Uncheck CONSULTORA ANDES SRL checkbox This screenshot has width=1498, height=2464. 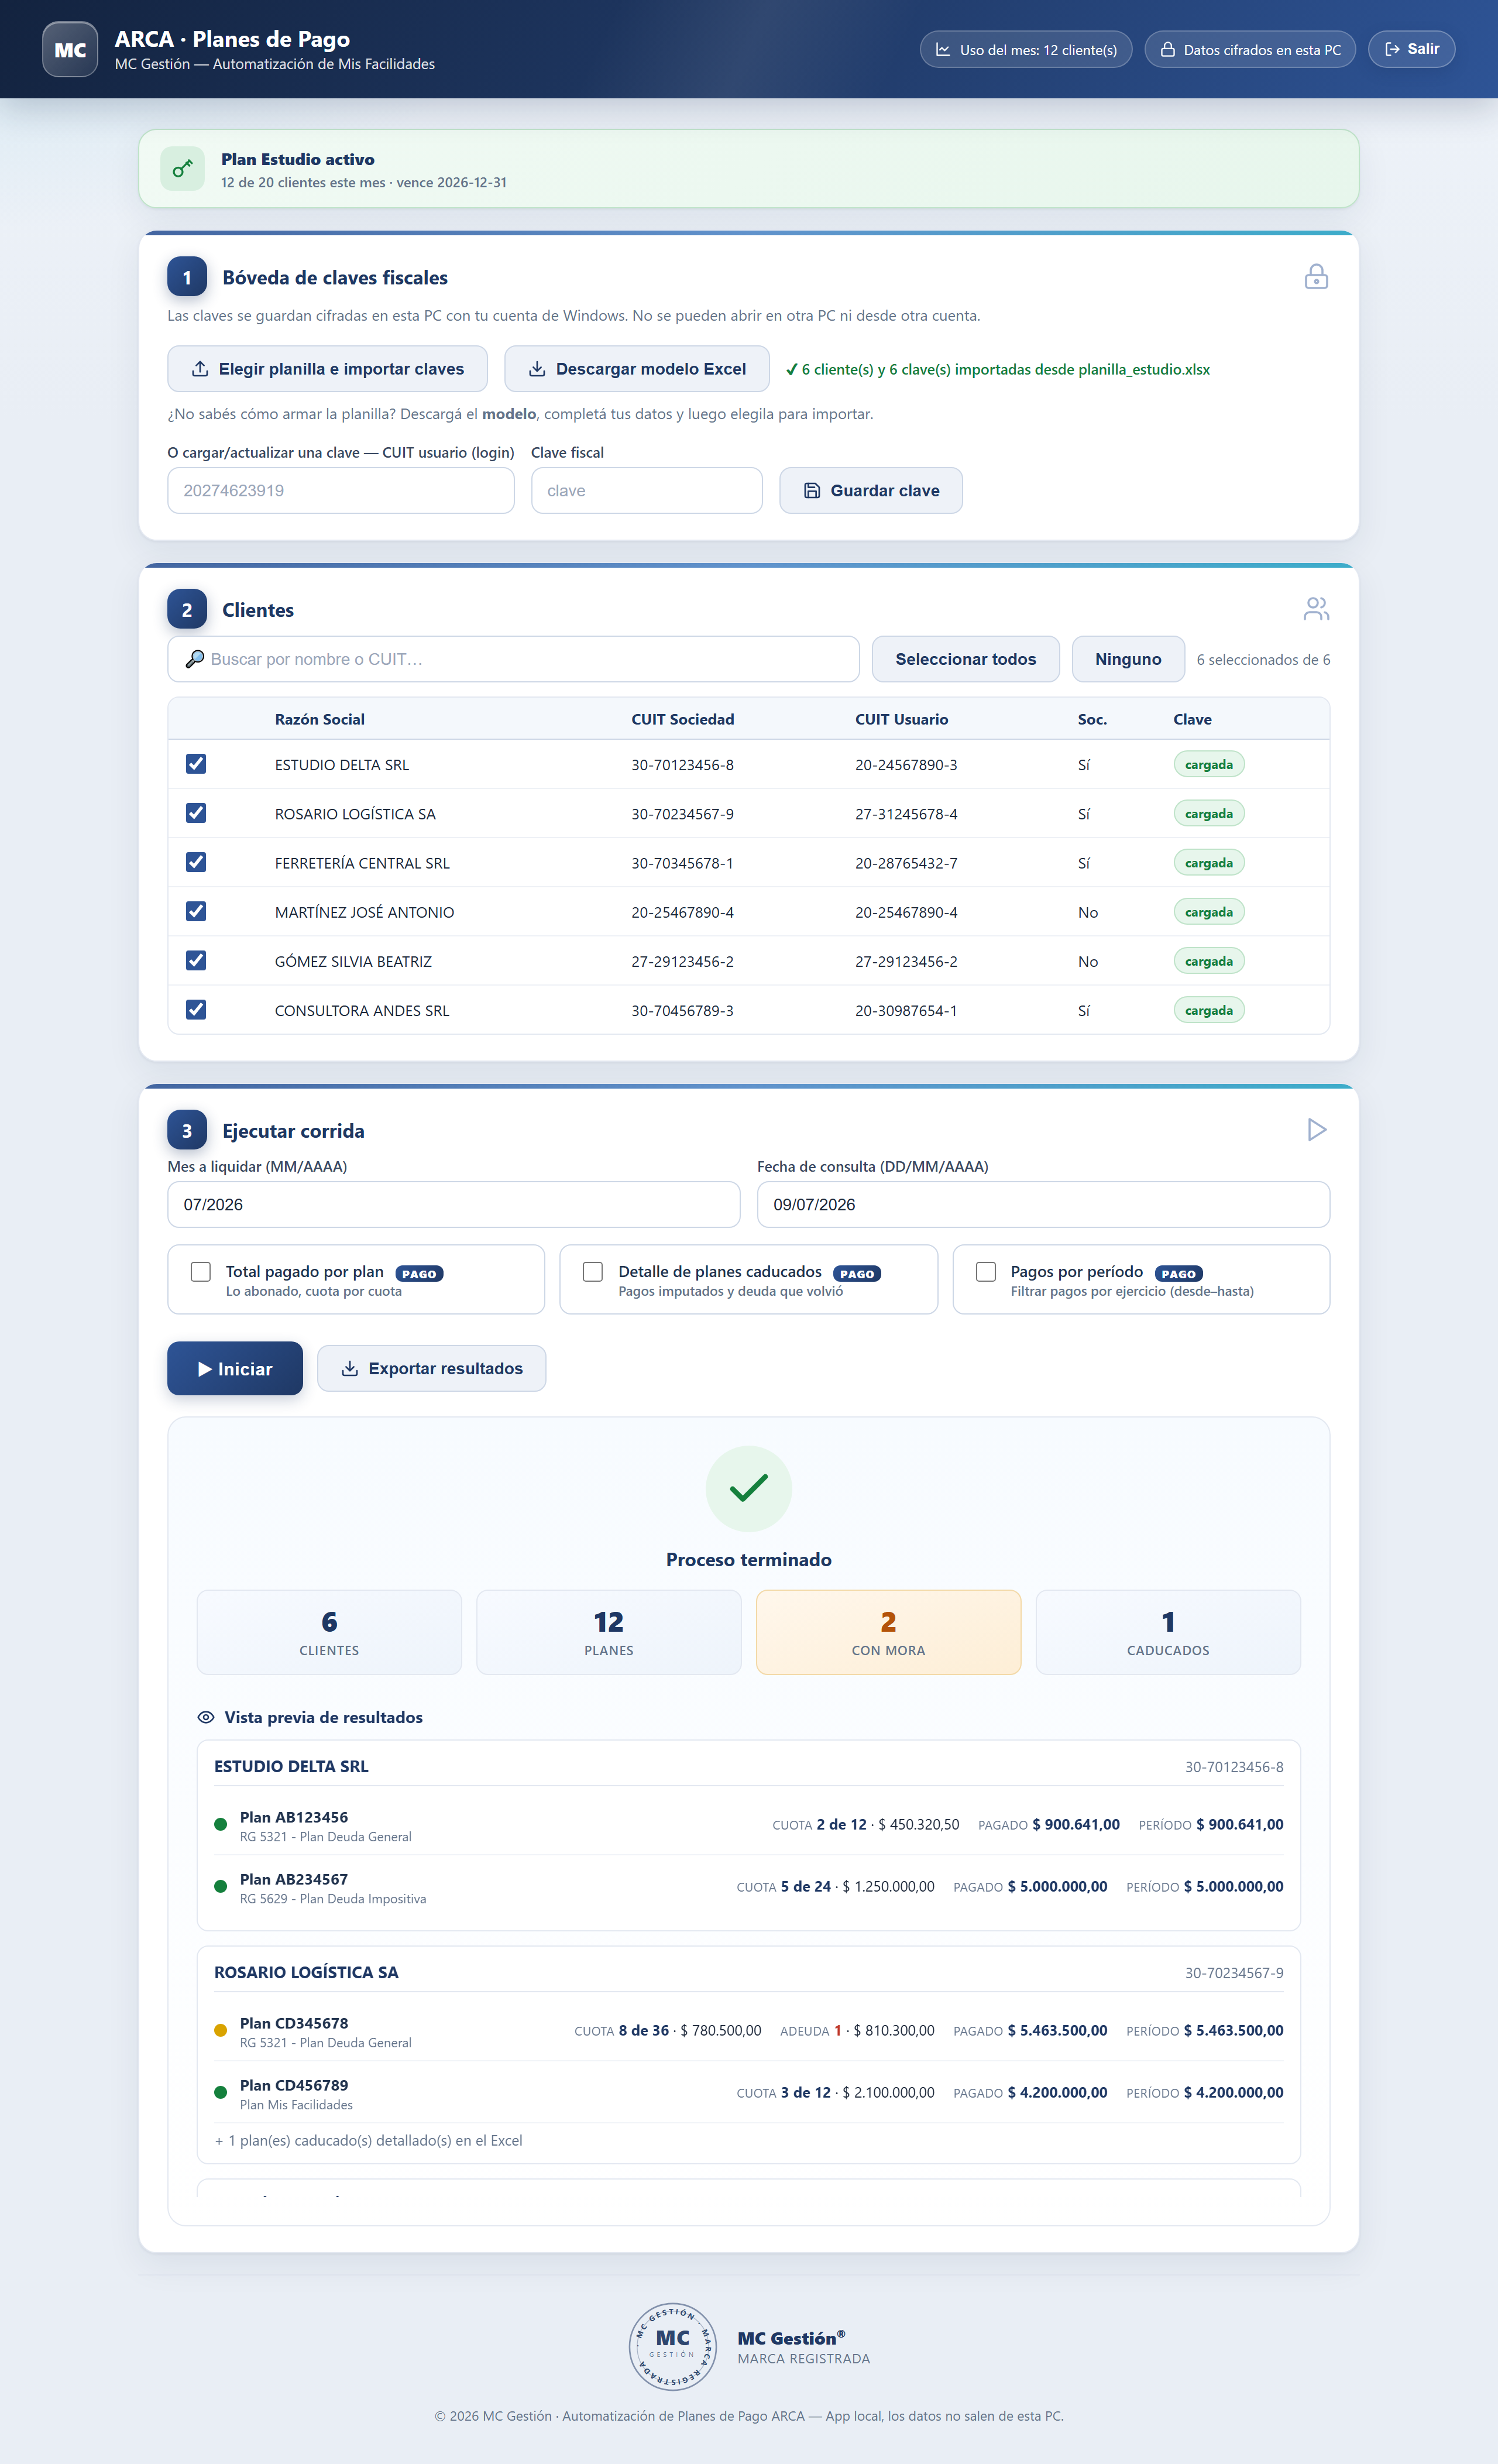click(196, 1009)
